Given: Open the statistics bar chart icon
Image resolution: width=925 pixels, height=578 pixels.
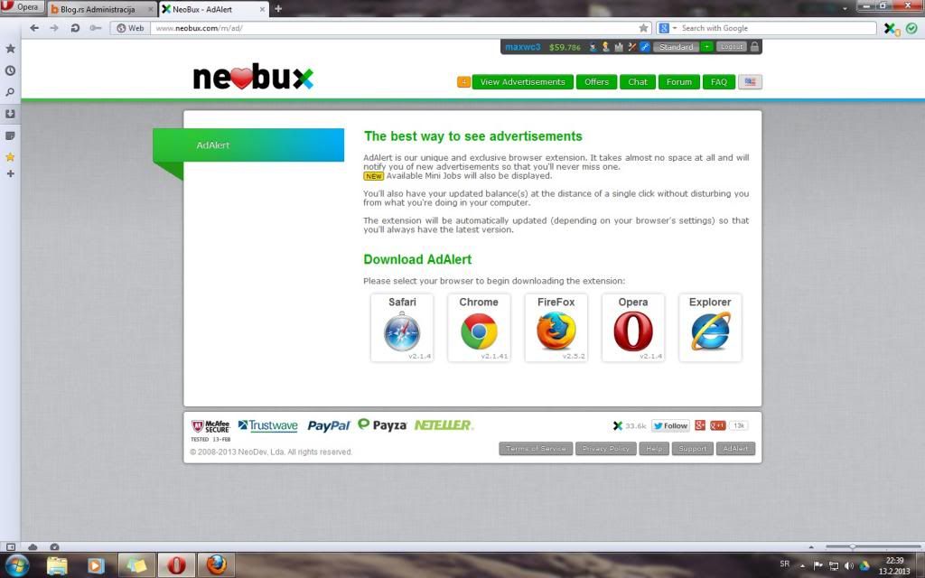Looking at the screenshot, I should (x=618, y=47).
